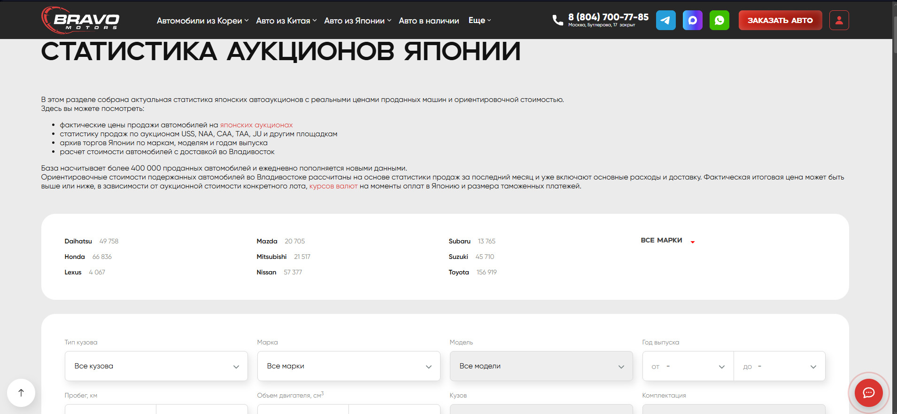This screenshot has height=414, width=897.
Task: Open the user account profile icon
Action: tap(839, 20)
